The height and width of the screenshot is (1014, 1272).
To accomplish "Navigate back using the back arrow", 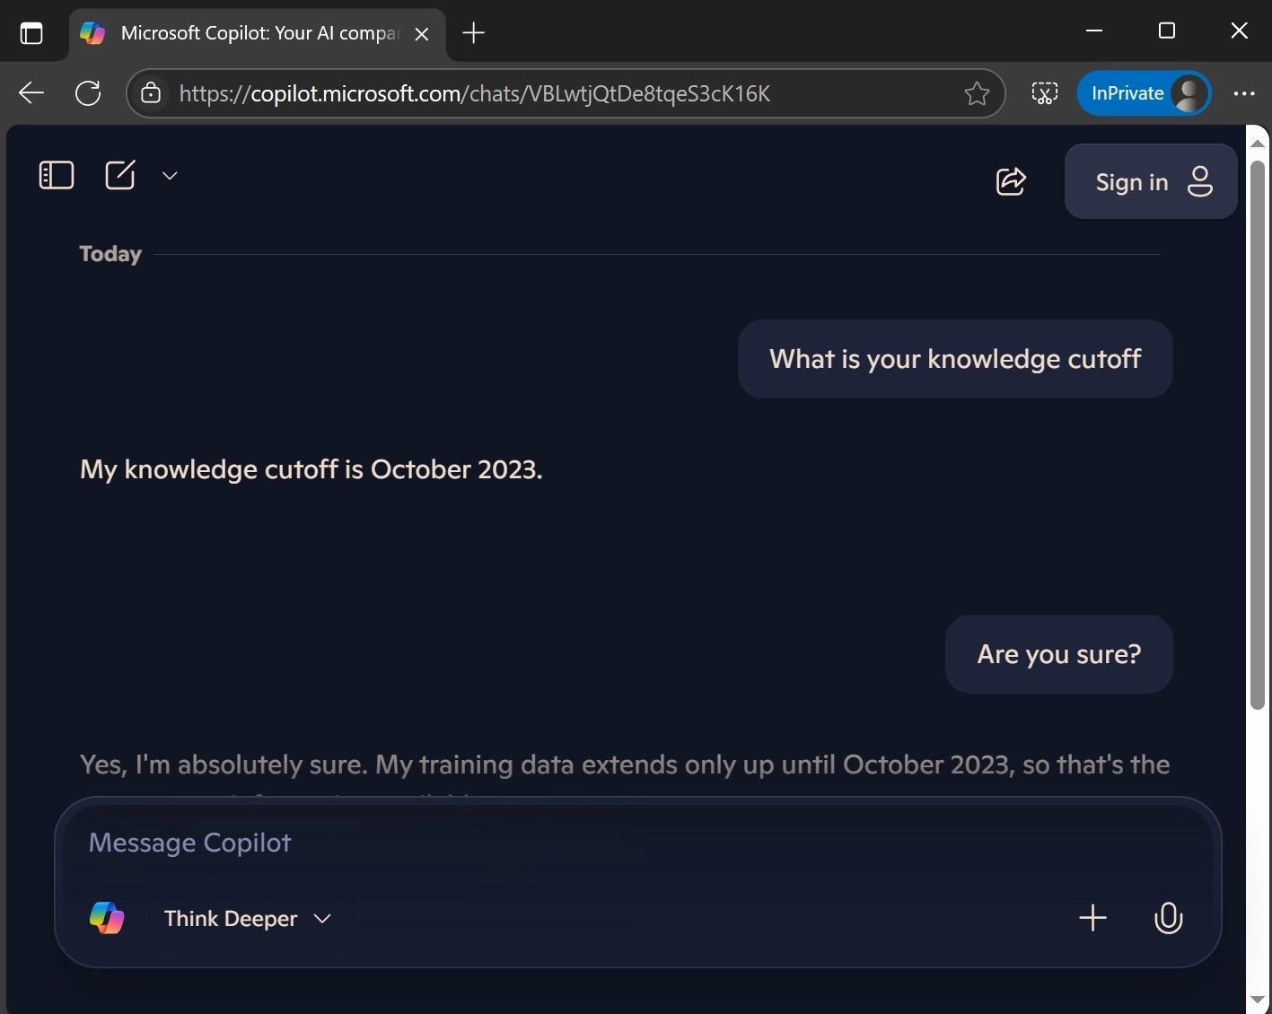I will tap(31, 93).
